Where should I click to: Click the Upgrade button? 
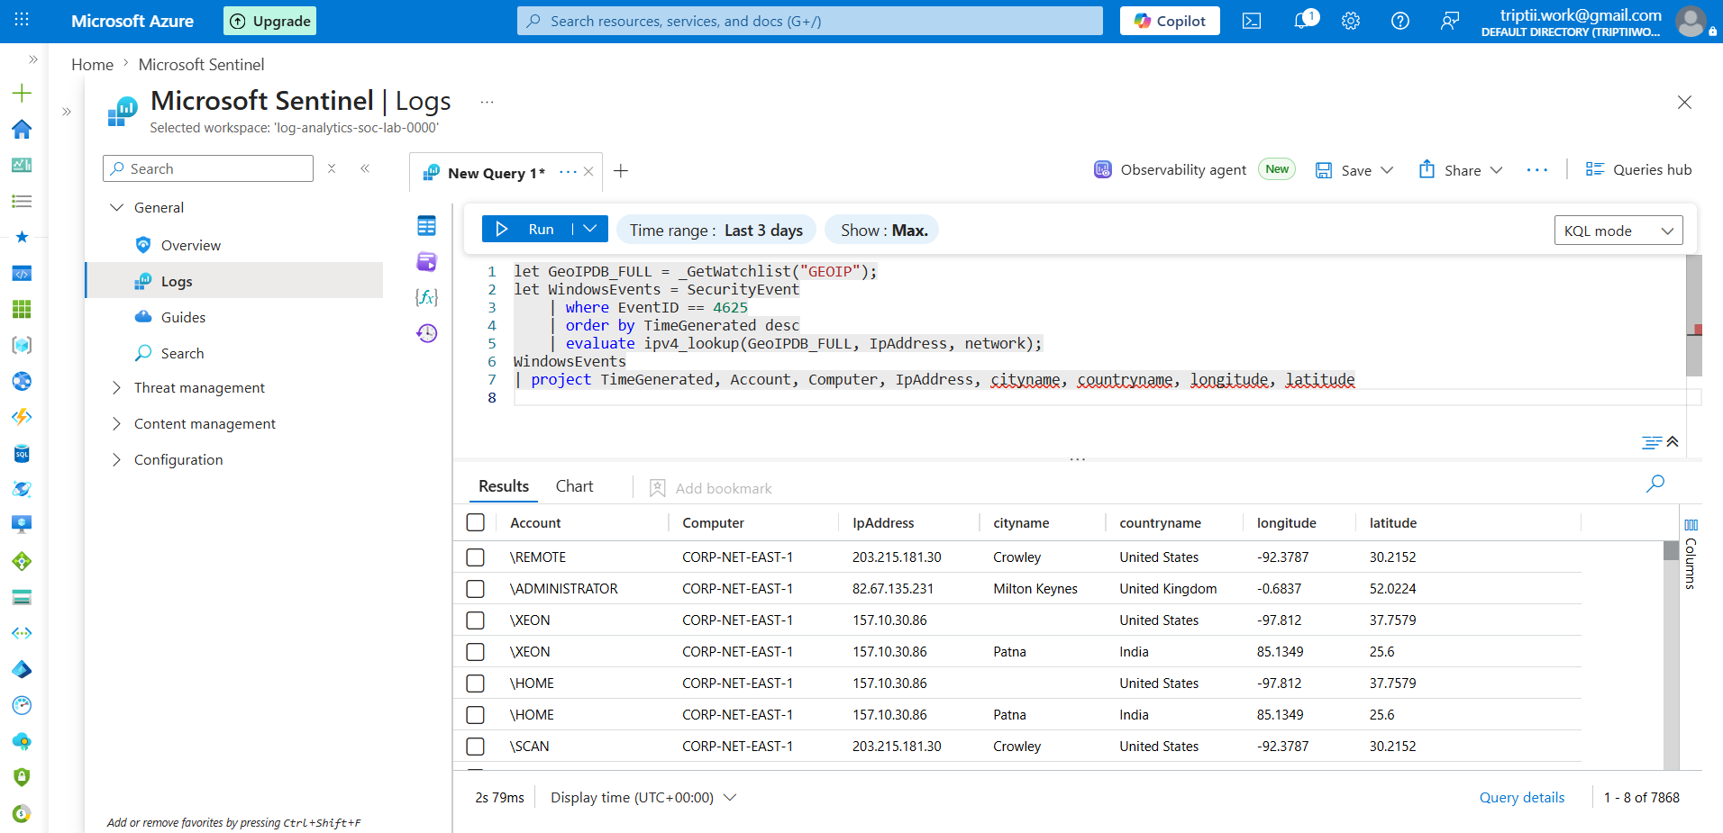pos(269,21)
